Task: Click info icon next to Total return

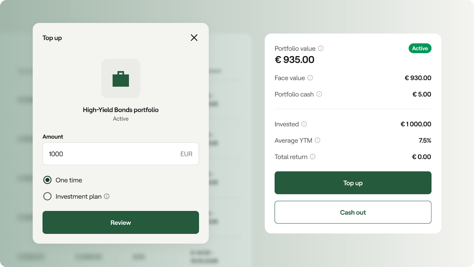Action: click(x=313, y=157)
